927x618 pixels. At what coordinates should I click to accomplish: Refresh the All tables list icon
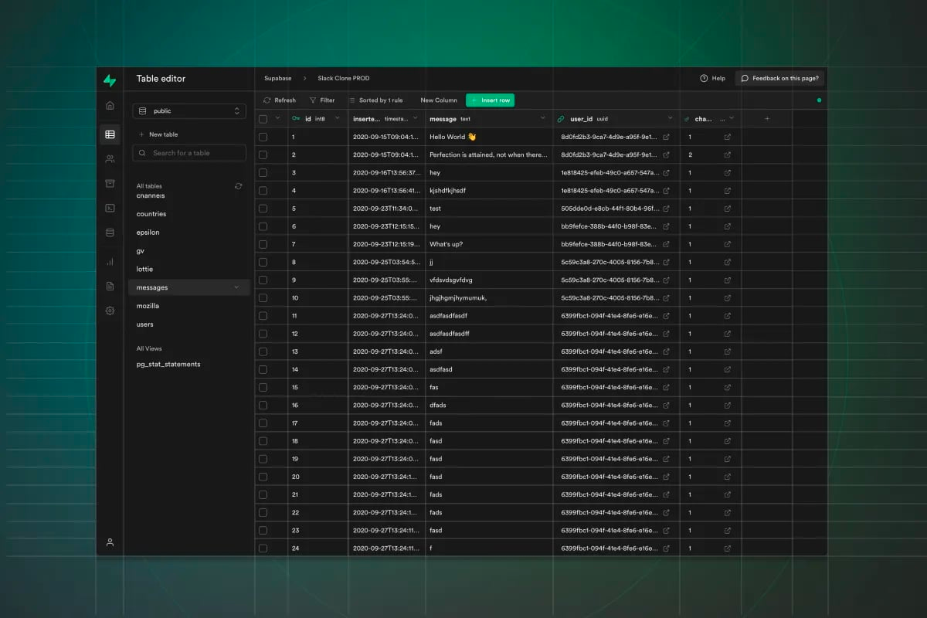tap(238, 186)
